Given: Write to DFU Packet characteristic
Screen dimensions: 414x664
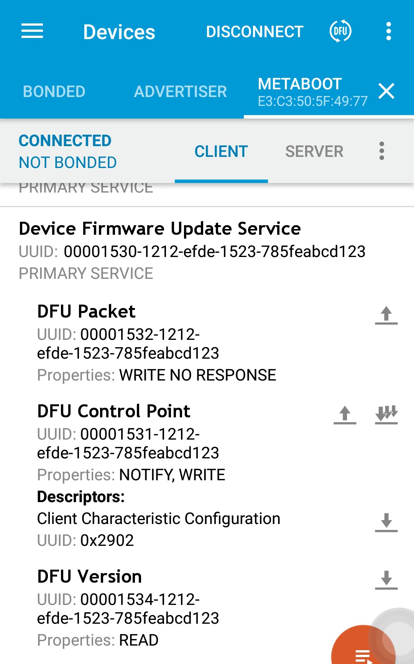Looking at the screenshot, I should (386, 315).
